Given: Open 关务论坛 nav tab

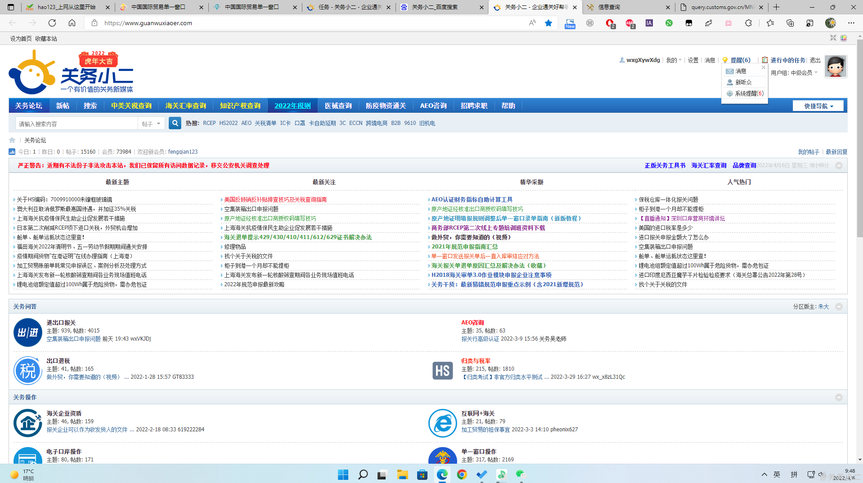Looking at the screenshot, I should (28, 106).
